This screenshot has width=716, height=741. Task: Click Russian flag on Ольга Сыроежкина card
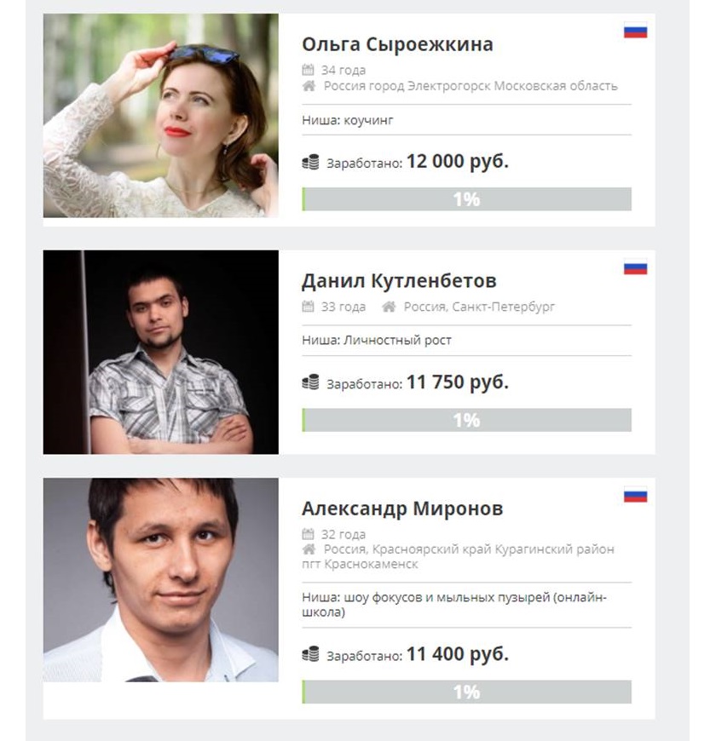[635, 32]
